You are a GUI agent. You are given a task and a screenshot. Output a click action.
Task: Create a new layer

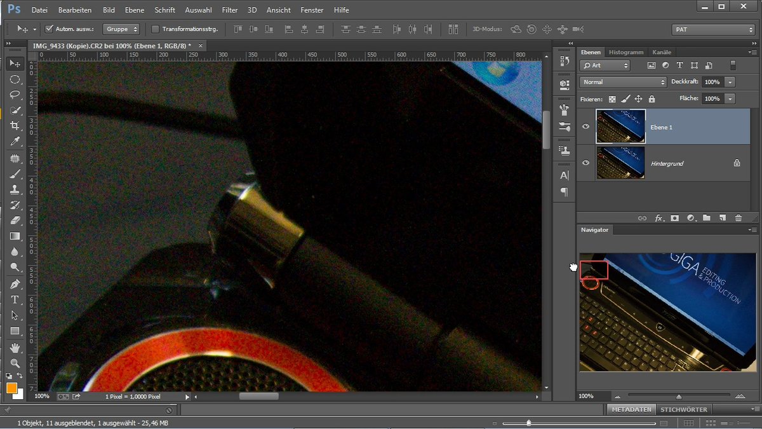[722, 218]
